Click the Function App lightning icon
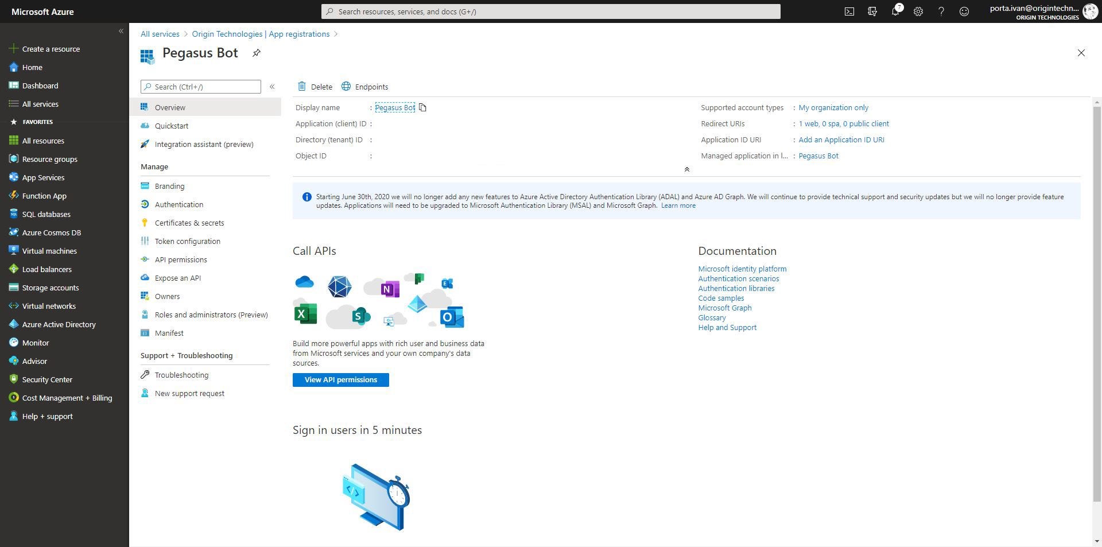The height and width of the screenshot is (547, 1102). tap(14, 196)
